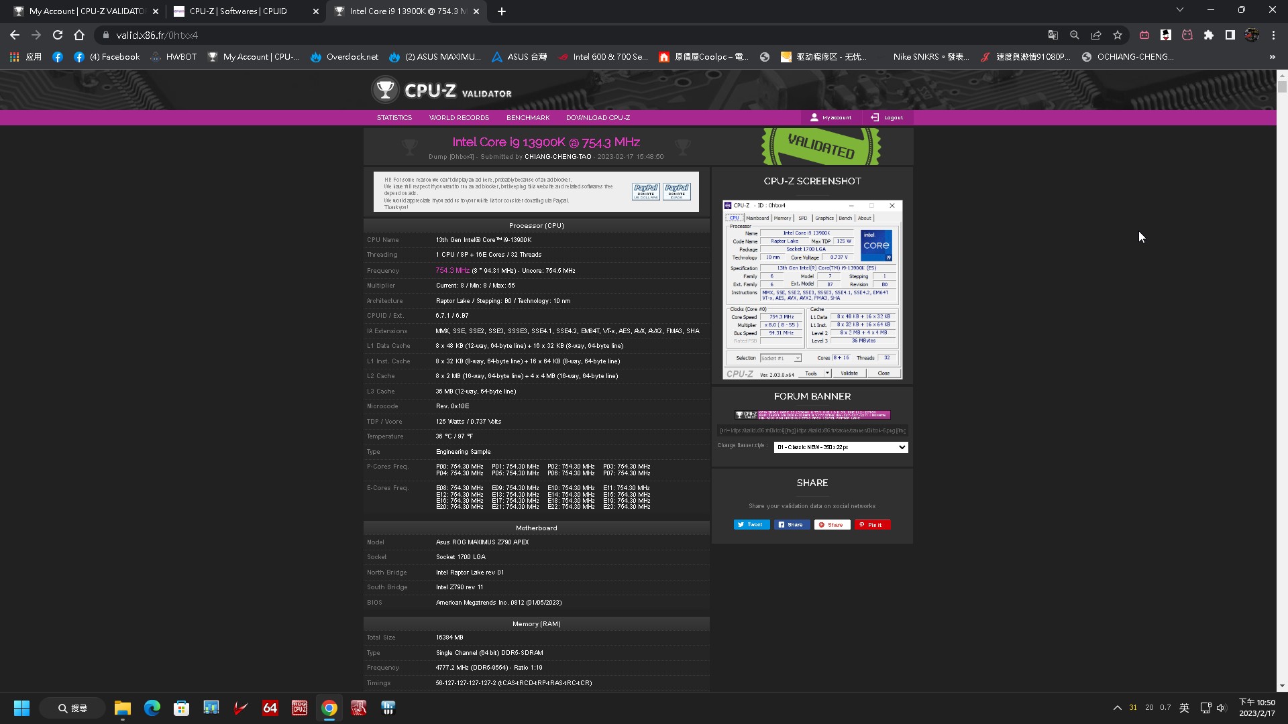
Task: Open the Apps grid in bookmarks bar
Action: coord(26,57)
